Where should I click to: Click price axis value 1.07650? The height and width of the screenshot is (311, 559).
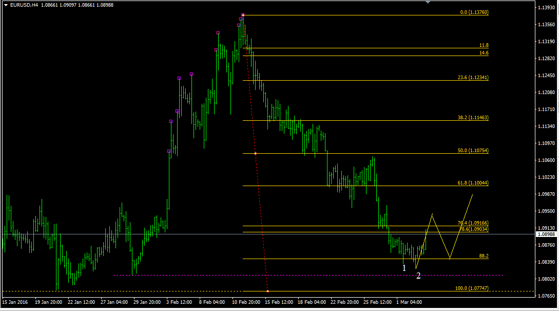tap(546, 296)
